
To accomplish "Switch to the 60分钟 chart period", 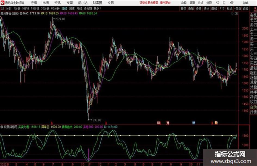I will pyautogui.click(x=55, y=8).
